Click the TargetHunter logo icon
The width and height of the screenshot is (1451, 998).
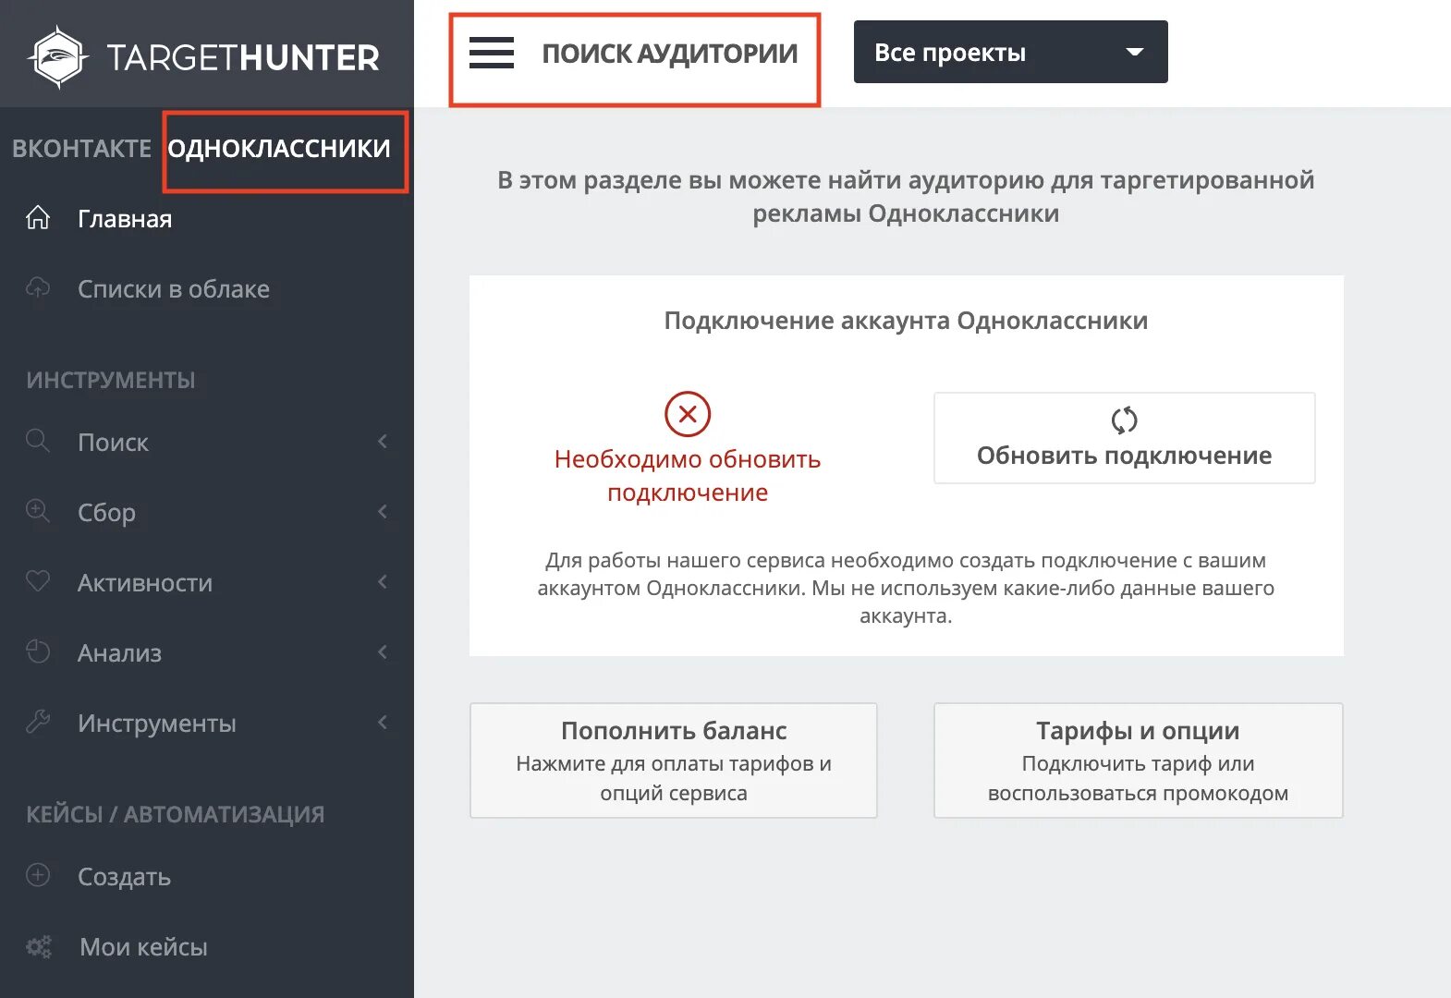tap(58, 57)
